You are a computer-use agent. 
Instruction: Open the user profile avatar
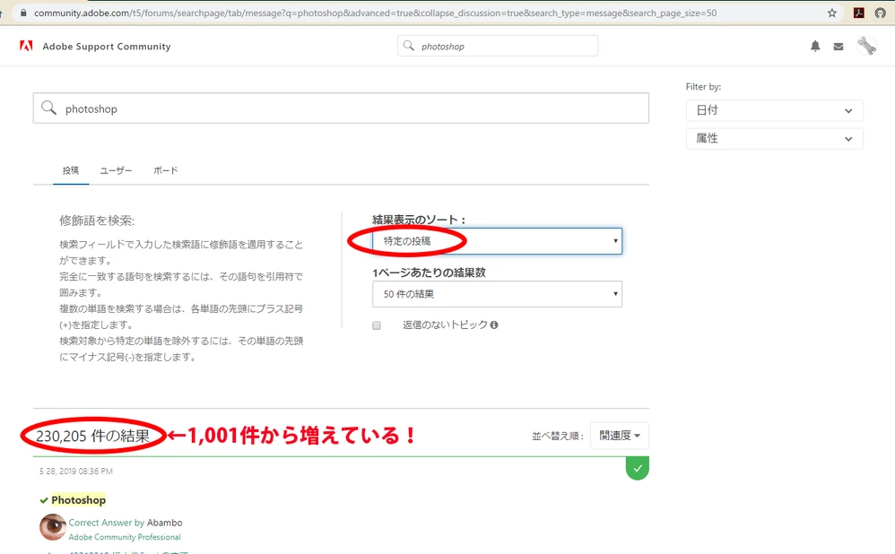coord(866,46)
